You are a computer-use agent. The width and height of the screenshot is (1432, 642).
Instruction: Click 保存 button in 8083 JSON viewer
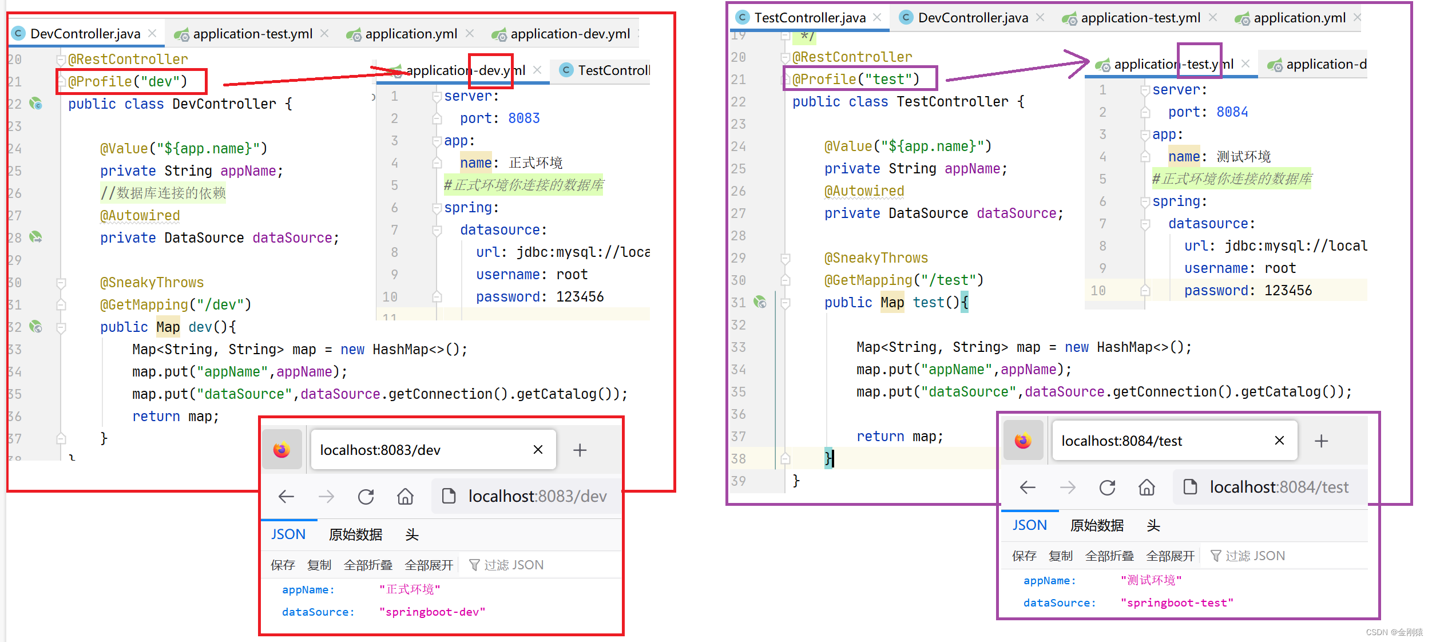[283, 565]
